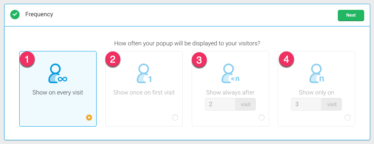Screen dimensions: 374x144
Task: Select the 'Show on every visit' radio button
Action: pyautogui.click(x=89, y=118)
